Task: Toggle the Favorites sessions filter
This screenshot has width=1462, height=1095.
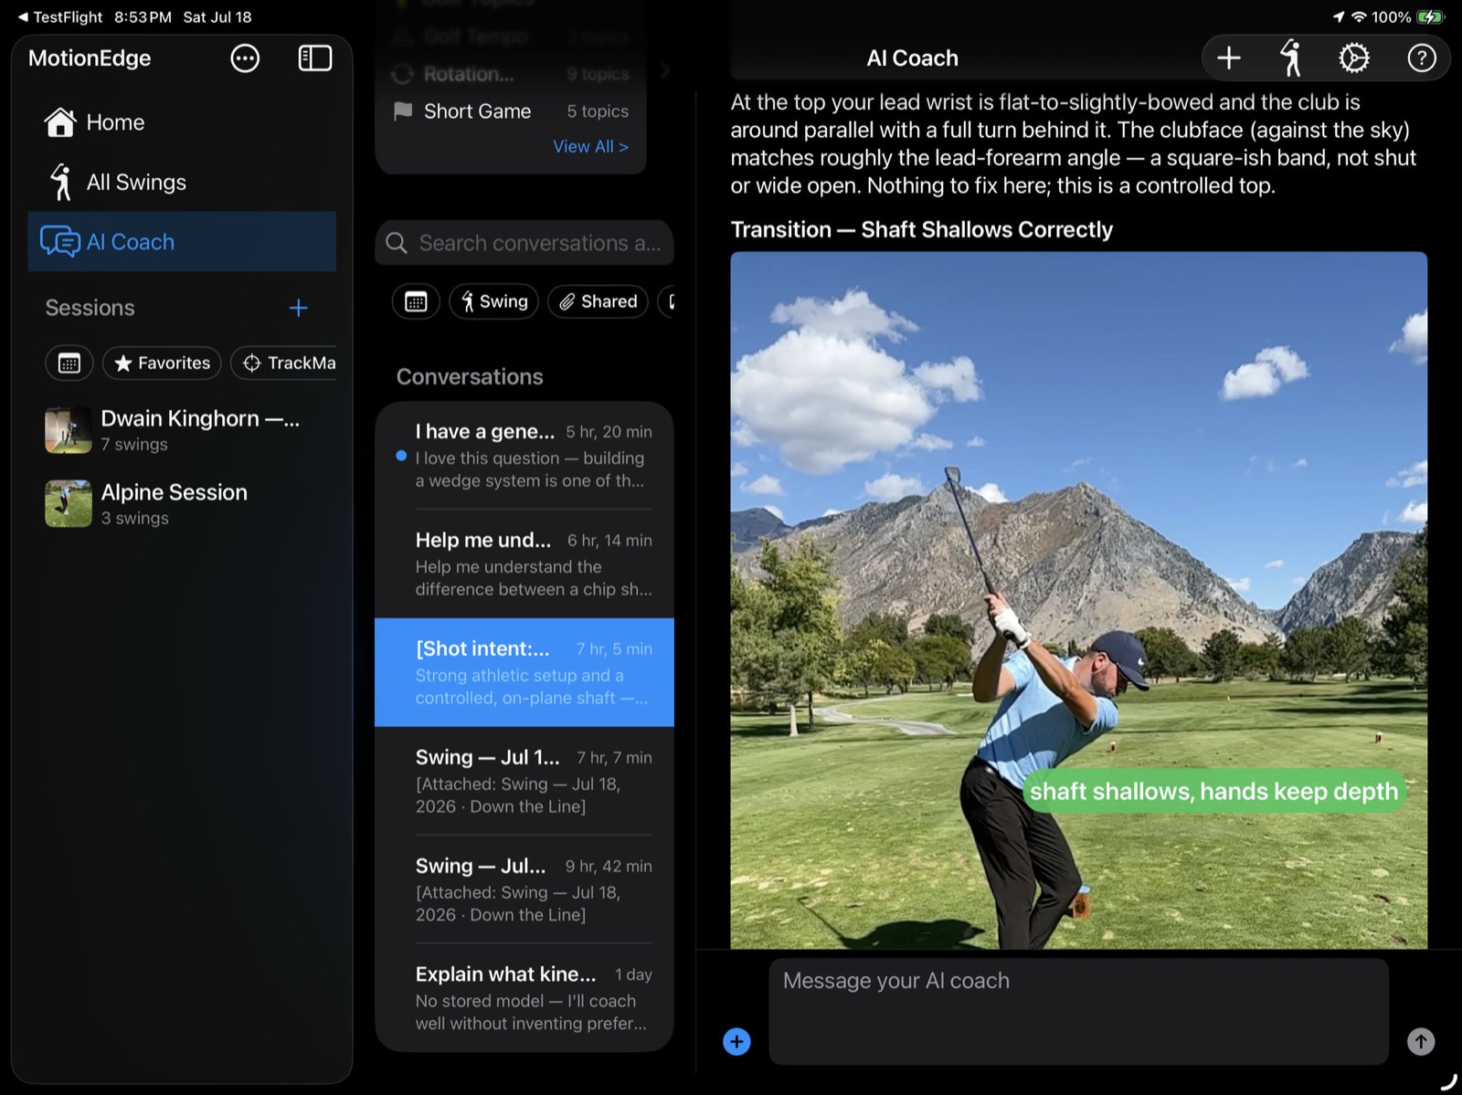Action: (162, 363)
